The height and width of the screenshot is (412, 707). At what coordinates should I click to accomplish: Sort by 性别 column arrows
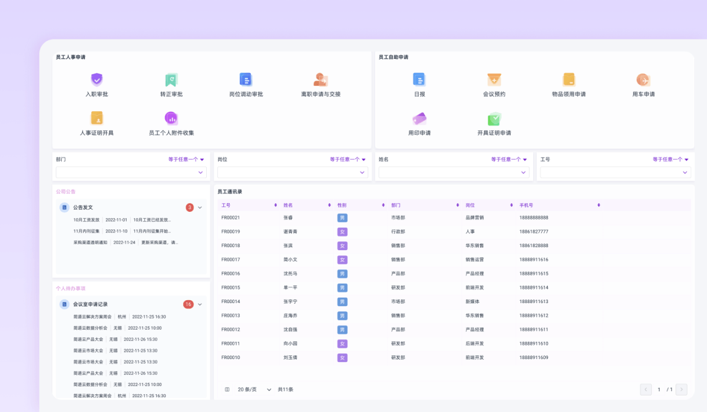pos(383,205)
